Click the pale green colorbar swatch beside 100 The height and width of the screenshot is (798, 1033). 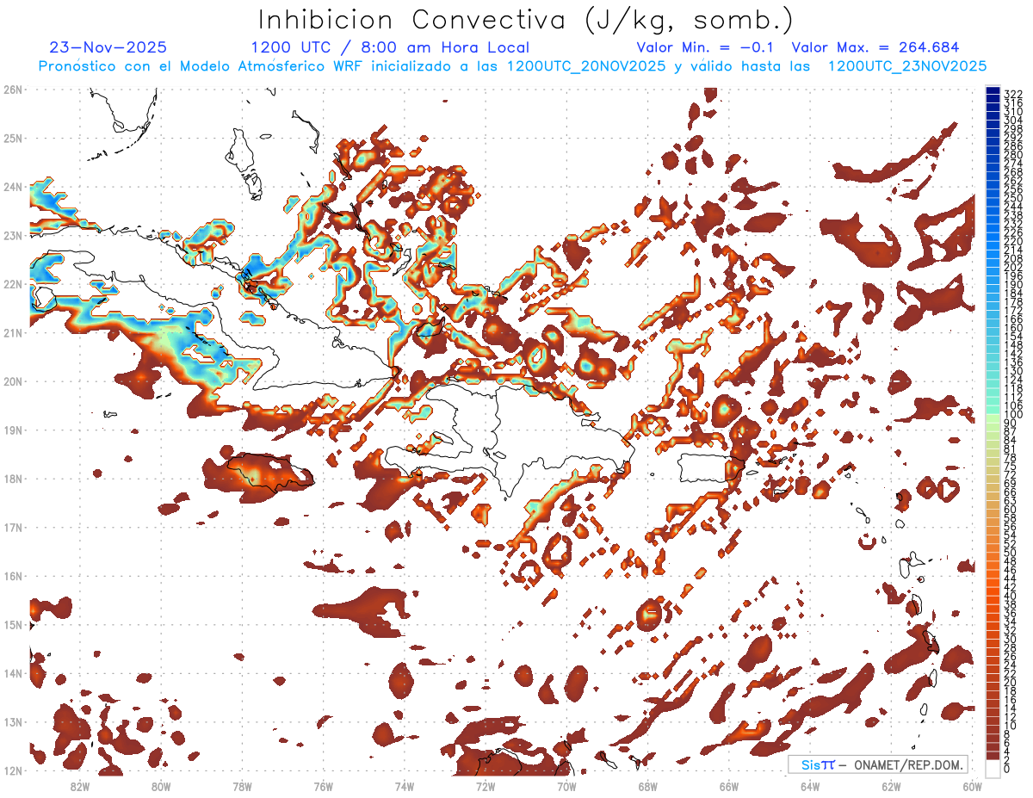993,418
